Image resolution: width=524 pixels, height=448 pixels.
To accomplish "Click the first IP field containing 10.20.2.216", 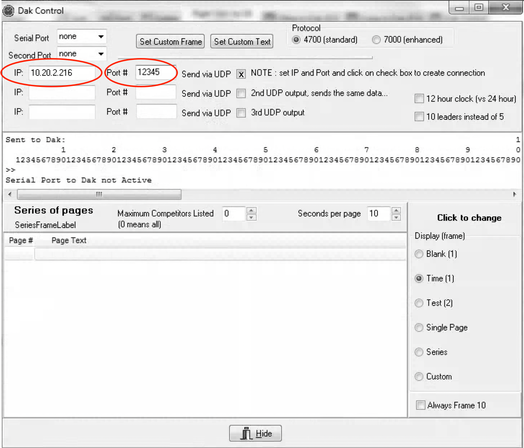I will [x=62, y=73].
